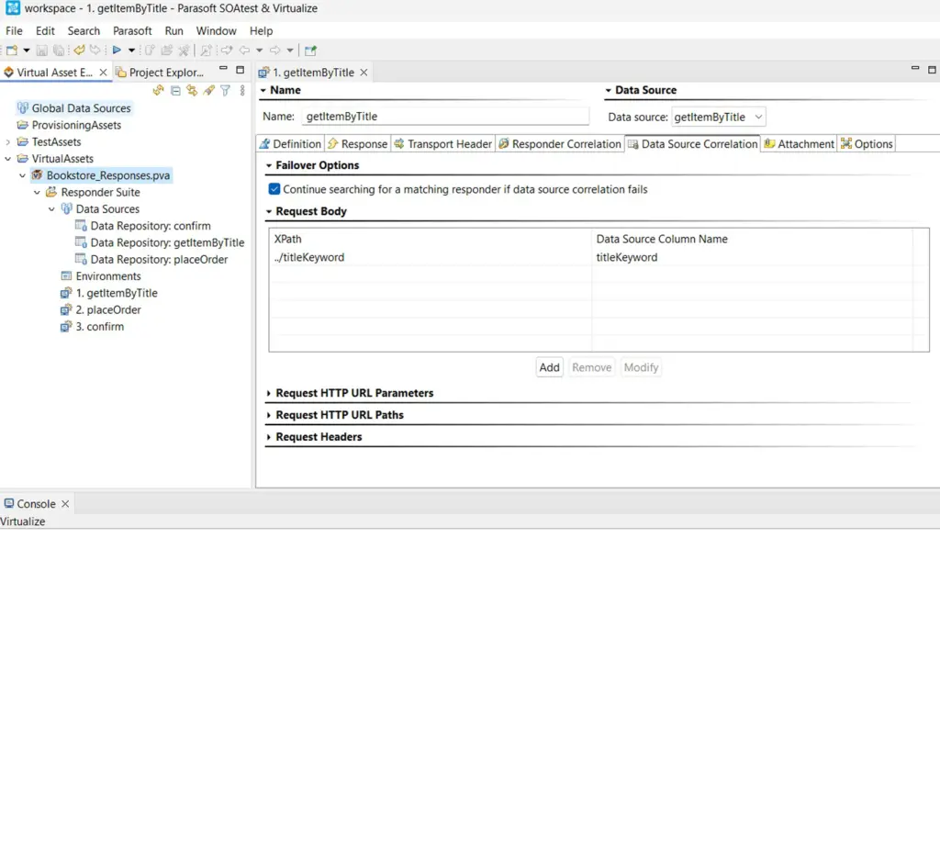
Task: Open the New wizard dropdown arrow
Action: click(27, 50)
